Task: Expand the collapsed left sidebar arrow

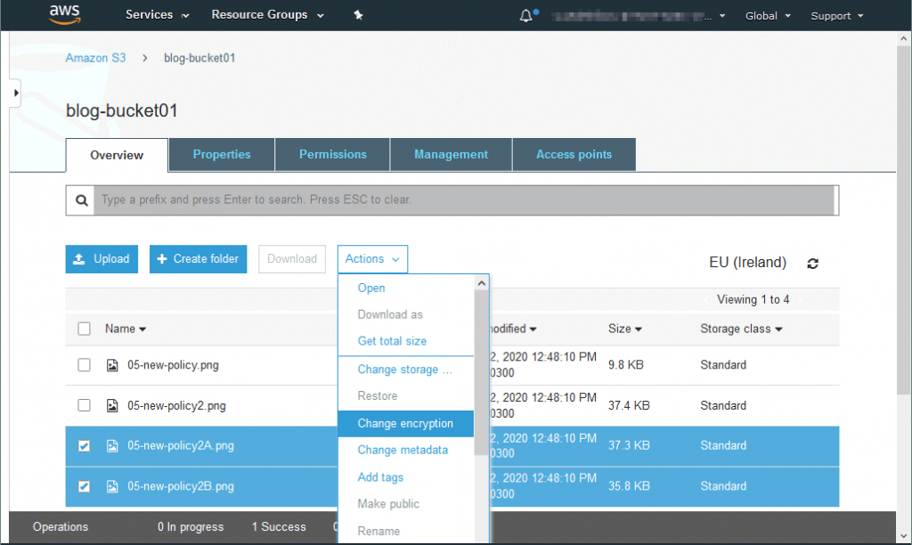Action: (15, 93)
